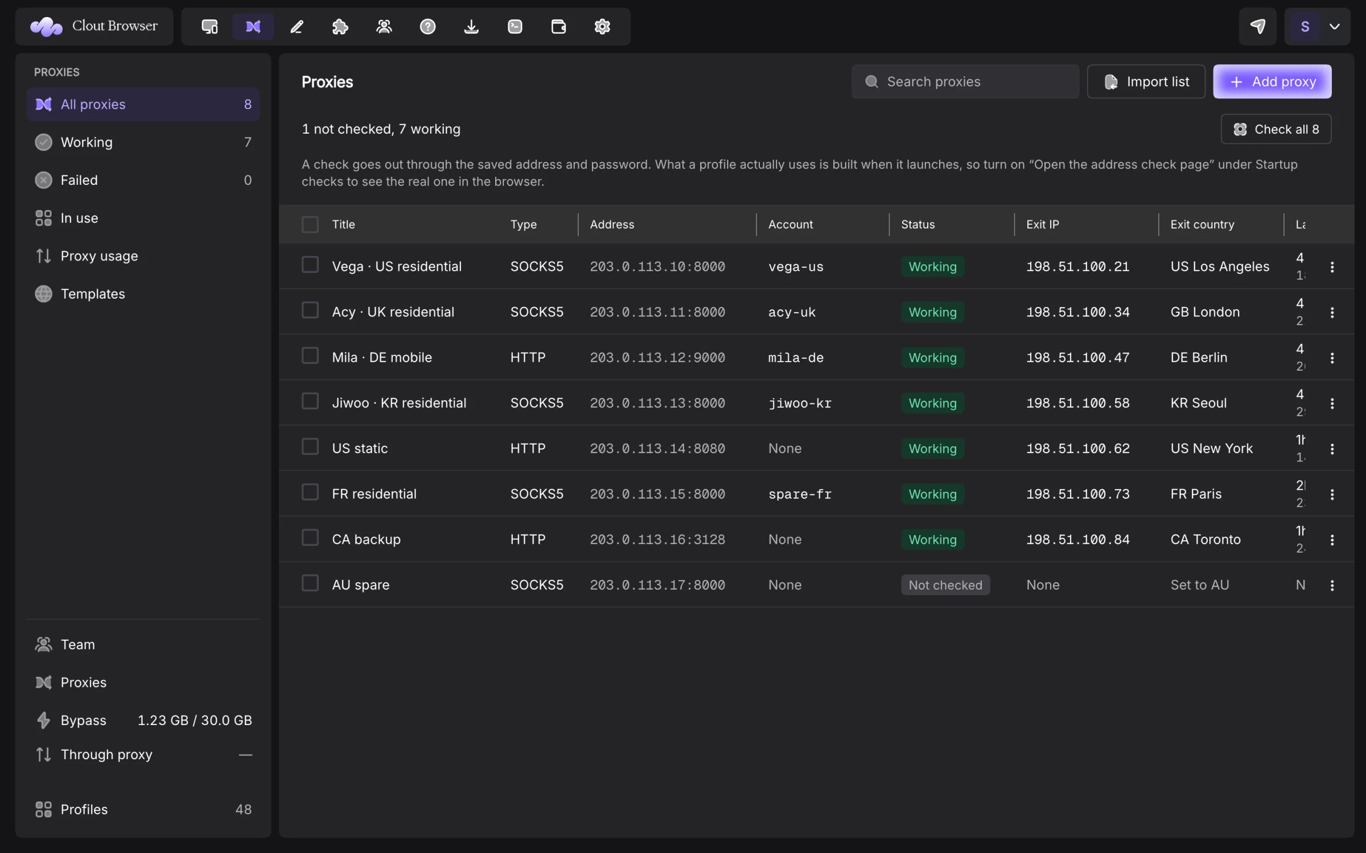Open Templates in sidebar
The image size is (1366, 853).
[x=143, y=294]
